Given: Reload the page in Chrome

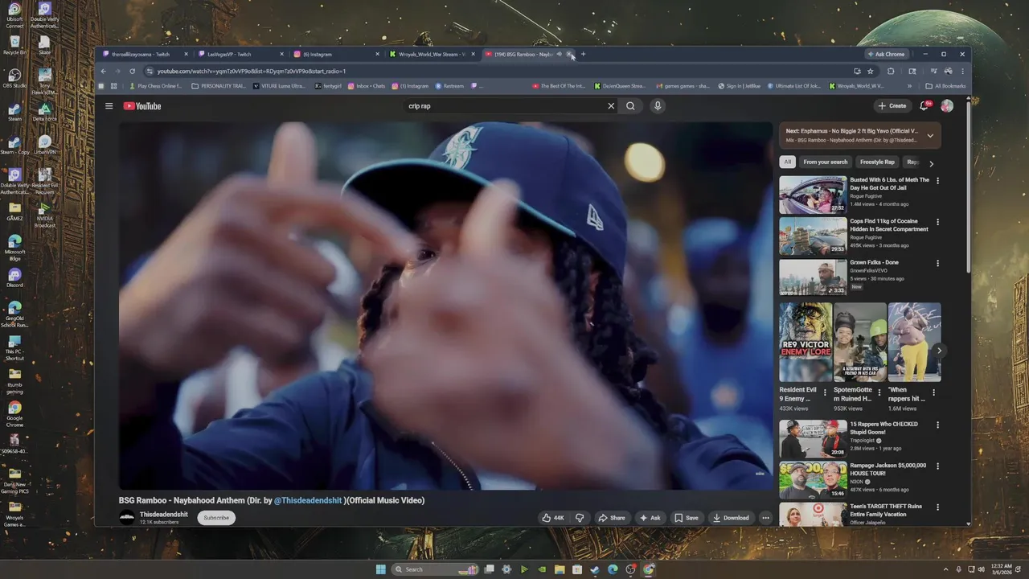Looking at the screenshot, I should [133, 71].
